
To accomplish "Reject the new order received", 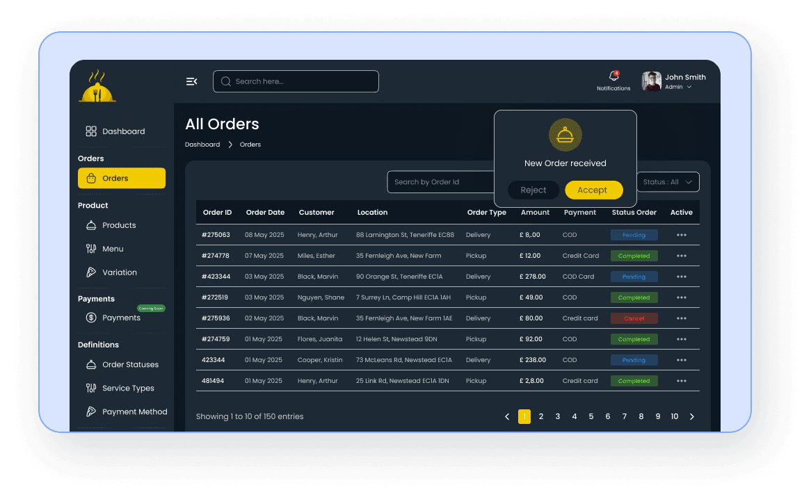I will pyautogui.click(x=533, y=190).
